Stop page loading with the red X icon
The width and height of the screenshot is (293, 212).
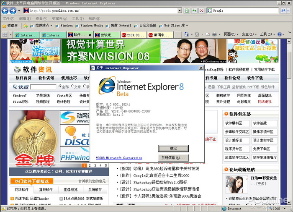coord(202,10)
